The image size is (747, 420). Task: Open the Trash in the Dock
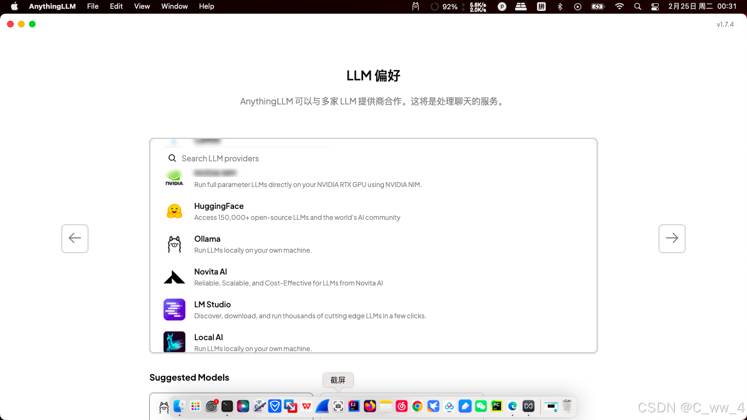[x=567, y=406]
